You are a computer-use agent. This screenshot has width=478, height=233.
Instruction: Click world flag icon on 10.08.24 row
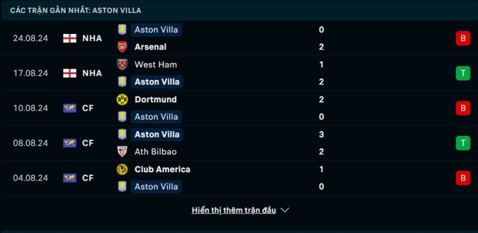click(x=70, y=108)
